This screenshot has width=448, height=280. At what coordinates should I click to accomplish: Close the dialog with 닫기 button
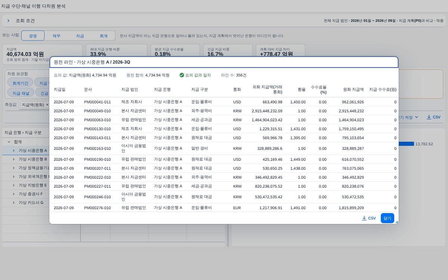tap(387, 218)
